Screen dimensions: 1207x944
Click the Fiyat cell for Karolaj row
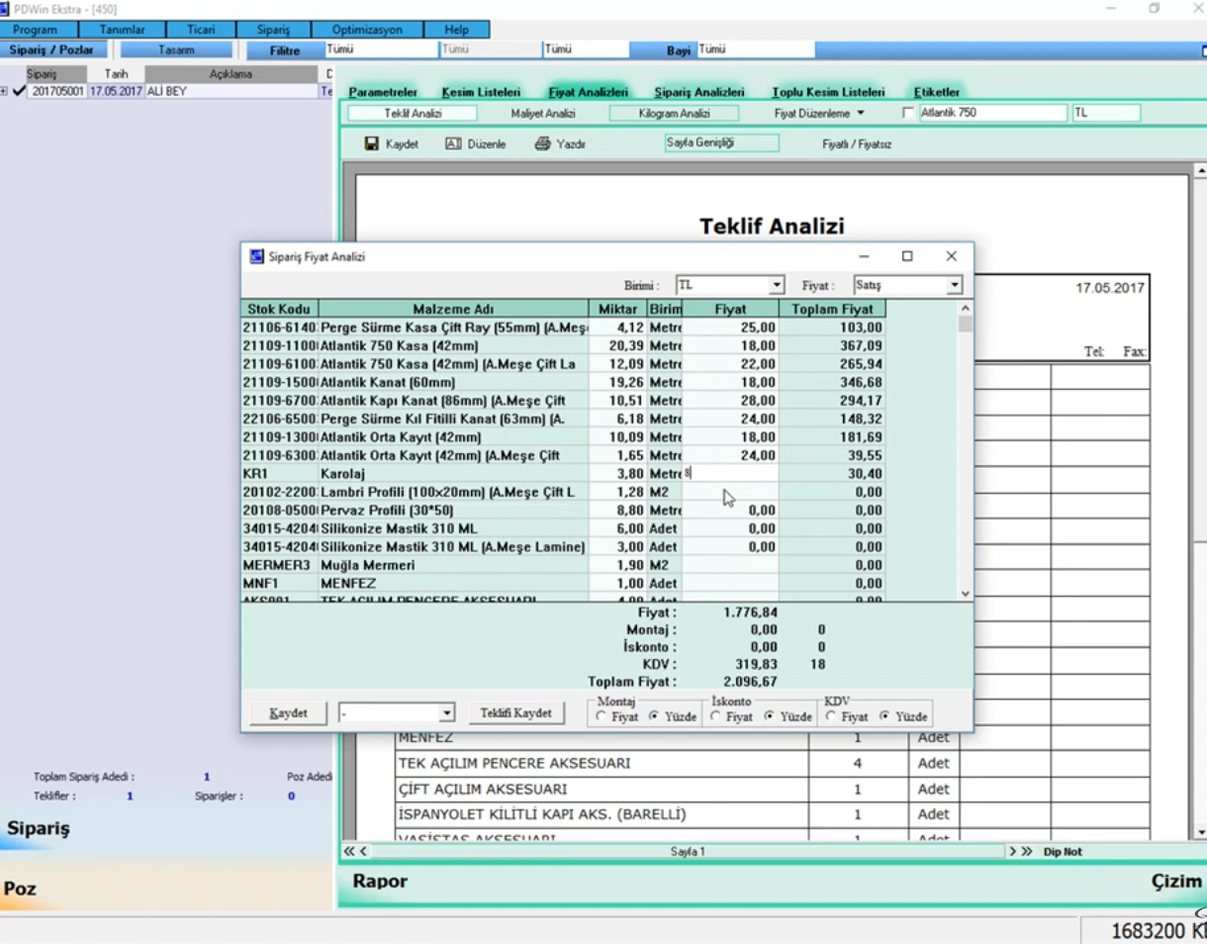730,474
